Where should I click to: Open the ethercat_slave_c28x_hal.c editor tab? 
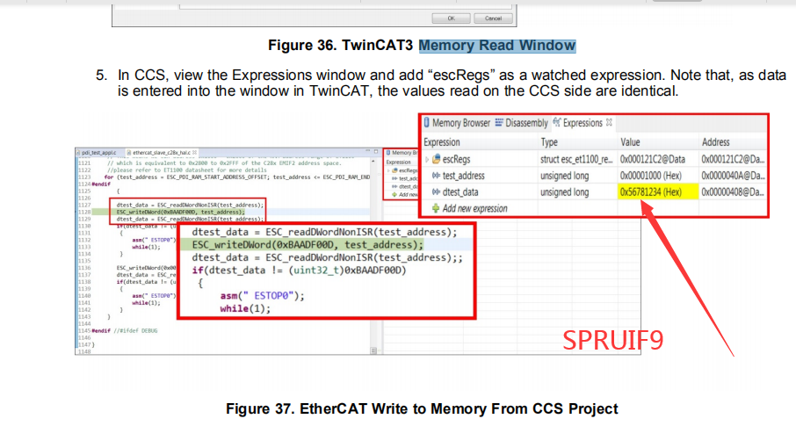(161, 152)
